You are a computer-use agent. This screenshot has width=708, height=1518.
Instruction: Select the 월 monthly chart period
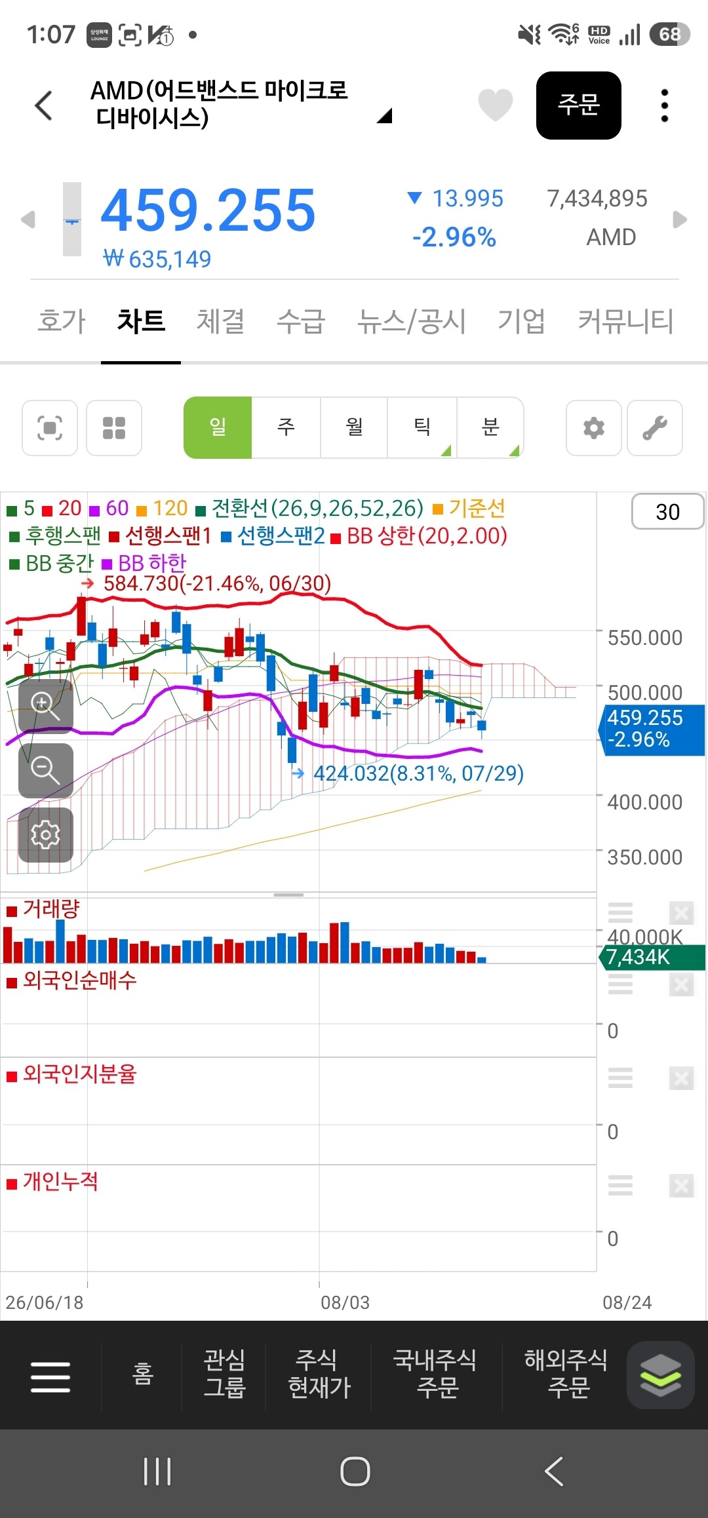point(354,427)
